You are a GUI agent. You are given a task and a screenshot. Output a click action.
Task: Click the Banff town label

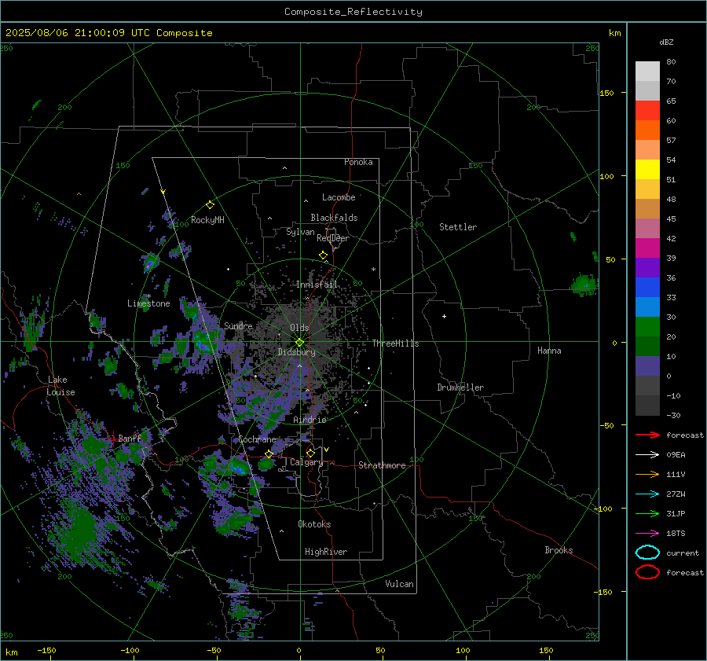[x=130, y=438]
